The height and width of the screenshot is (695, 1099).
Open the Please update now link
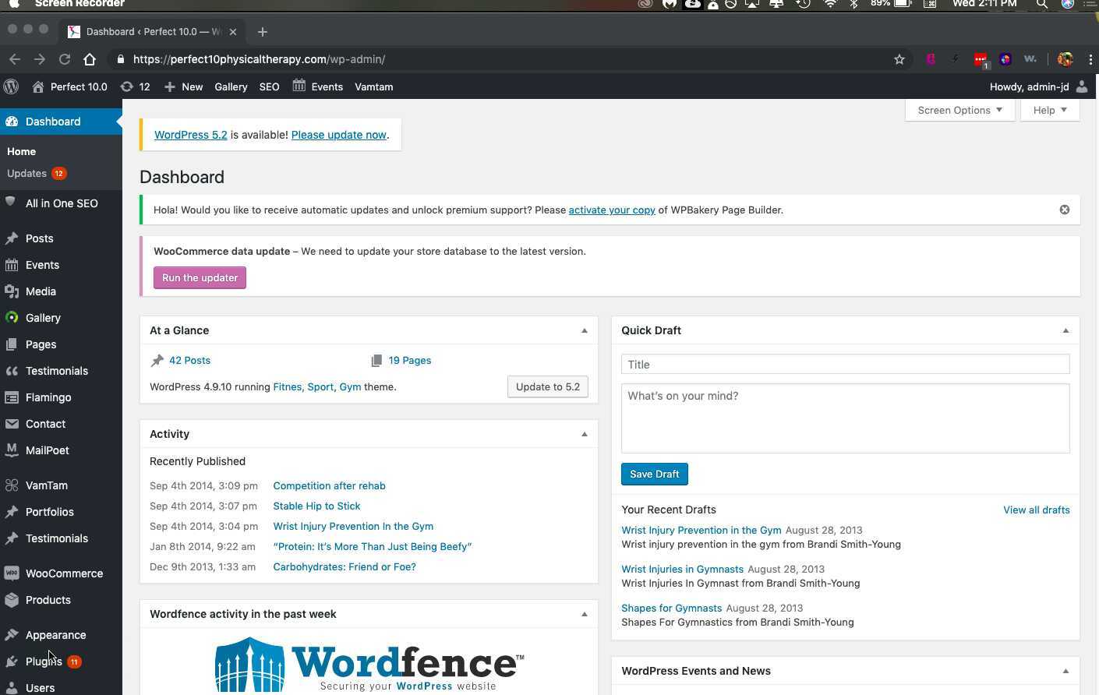tap(338, 135)
